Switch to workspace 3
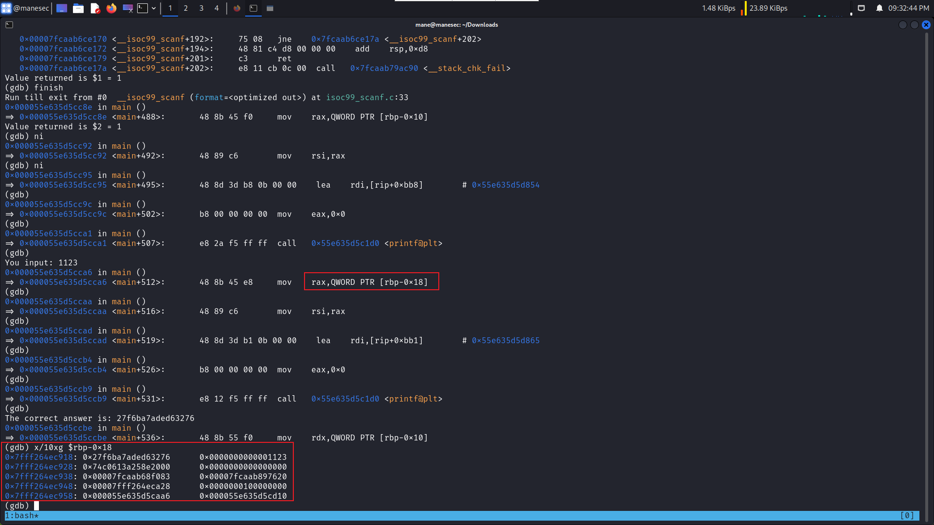The image size is (934, 525). [201, 8]
